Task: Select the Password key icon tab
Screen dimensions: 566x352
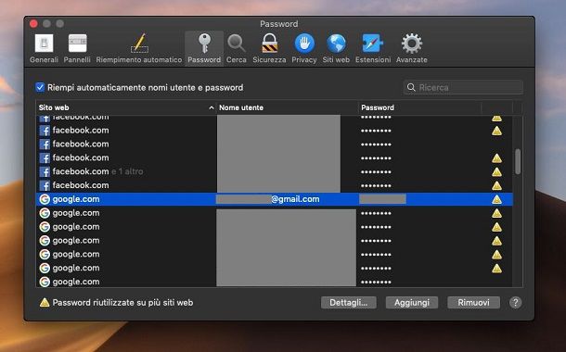Action: 204,48
